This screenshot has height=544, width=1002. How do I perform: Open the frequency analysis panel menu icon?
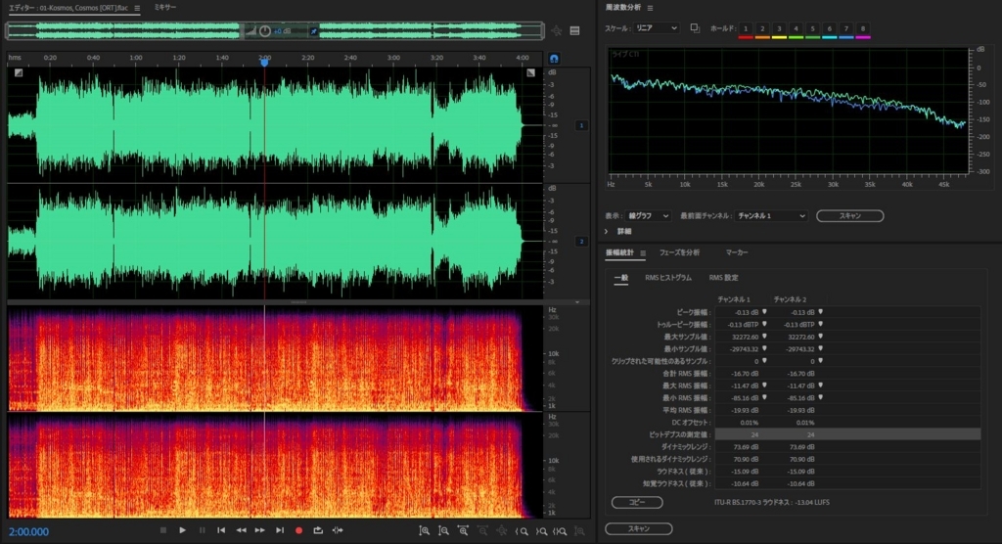[650, 8]
